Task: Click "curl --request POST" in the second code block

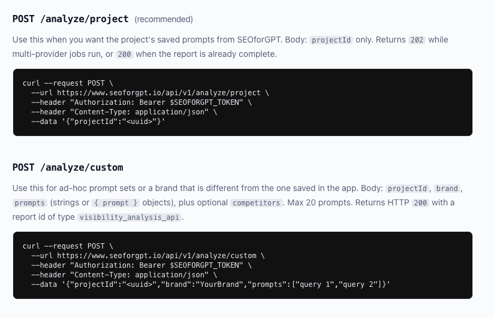Action: tap(67, 246)
